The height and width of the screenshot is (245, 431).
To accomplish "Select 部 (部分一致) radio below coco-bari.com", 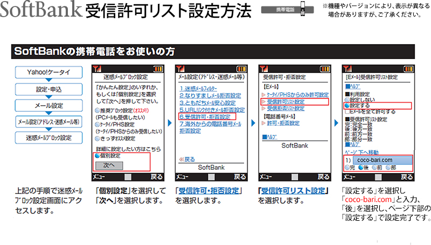I will (x=388, y=168).
